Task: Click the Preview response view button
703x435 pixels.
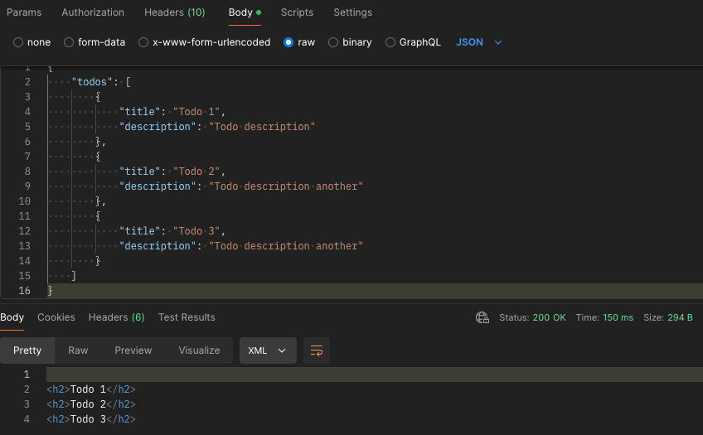Action: pos(133,350)
